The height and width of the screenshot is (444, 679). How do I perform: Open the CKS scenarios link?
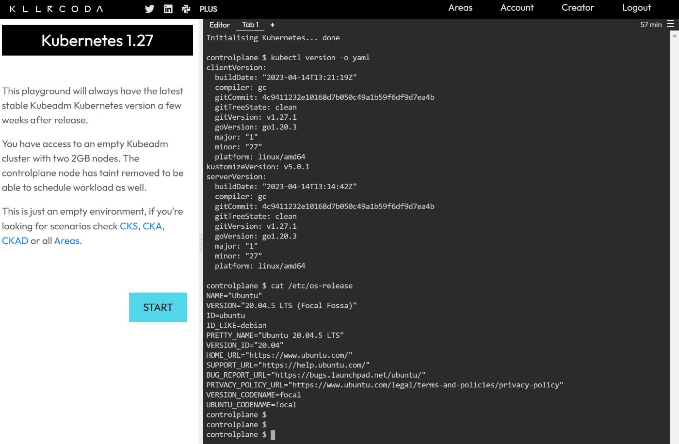[129, 226]
